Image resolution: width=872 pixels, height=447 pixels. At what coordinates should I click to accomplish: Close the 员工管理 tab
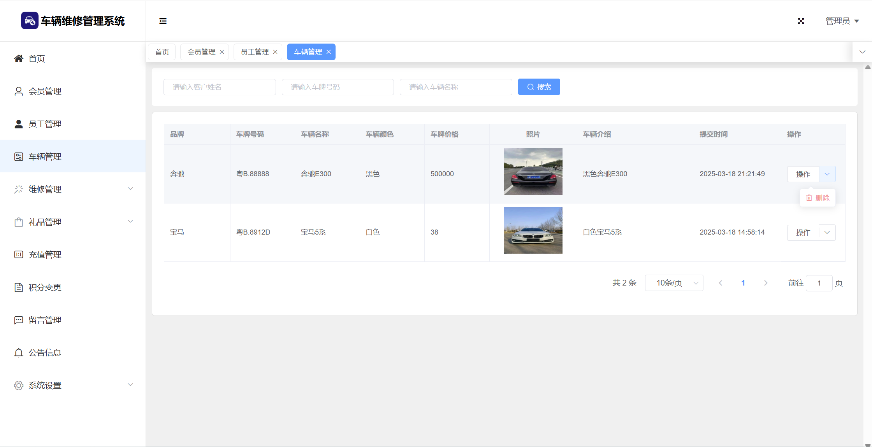coord(275,52)
